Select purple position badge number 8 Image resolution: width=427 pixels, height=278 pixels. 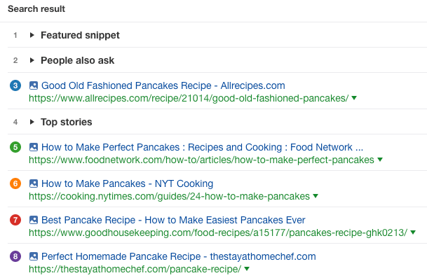point(15,256)
